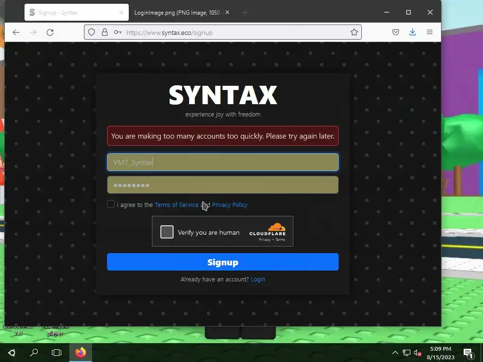Open saved logins key icon in address bar
This screenshot has width=483, height=362.
click(117, 33)
